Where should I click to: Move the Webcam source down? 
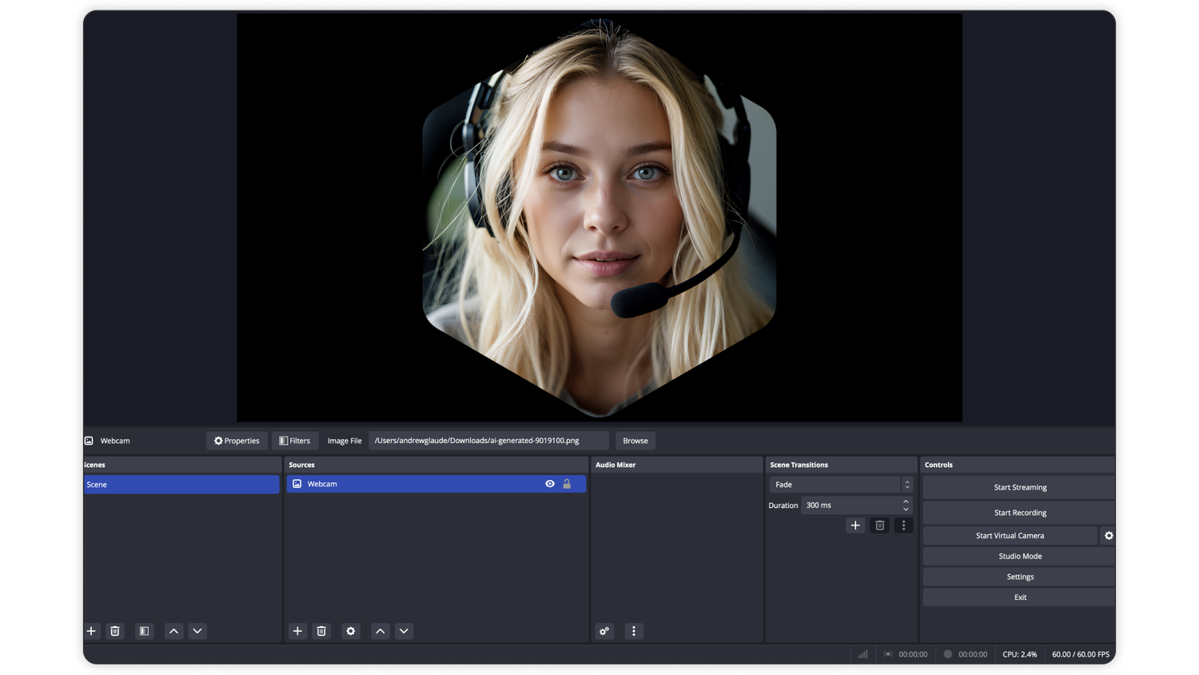coord(404,631)
